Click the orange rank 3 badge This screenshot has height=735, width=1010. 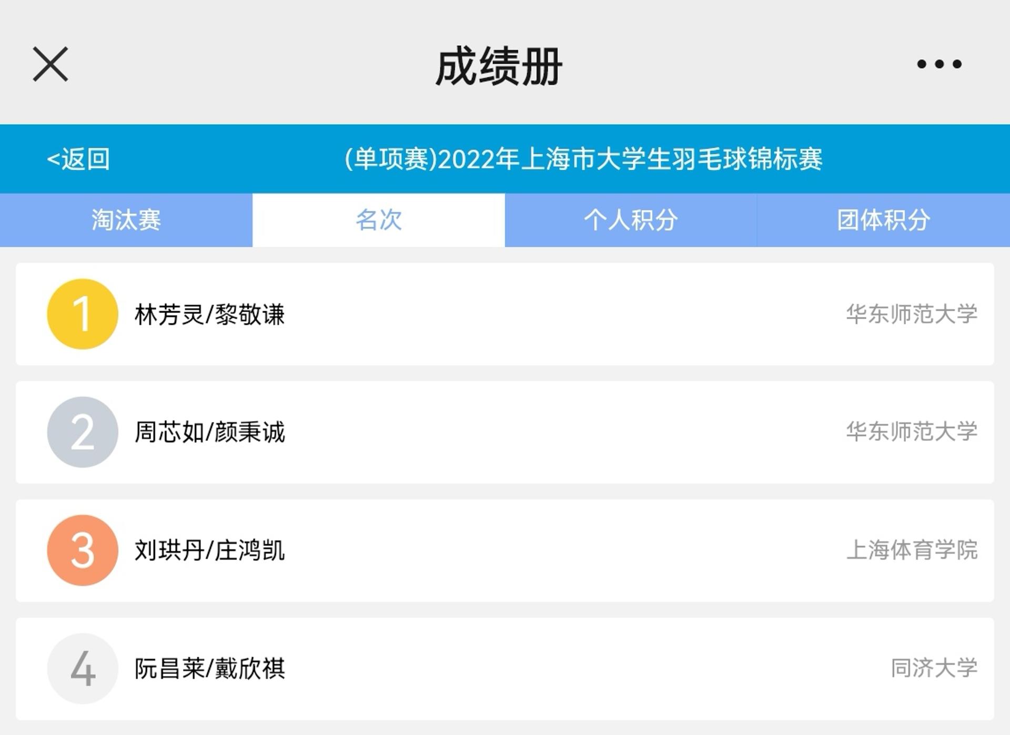pyautogui.click(x=83, y=550)
